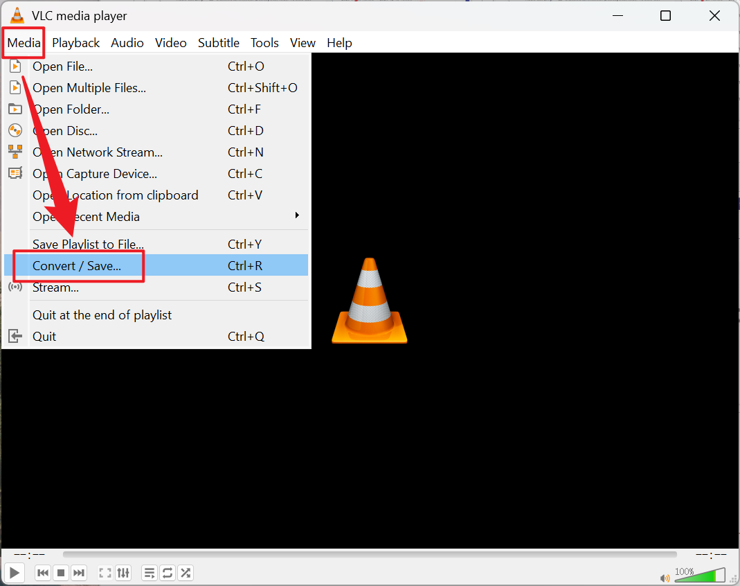Viewport: 740px width, 586px height.
Task: Show the playlist panel
Action: pos(149,573)
